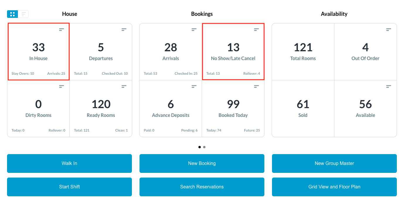
Task: Open Search Reservations
Action: point(202,187)
